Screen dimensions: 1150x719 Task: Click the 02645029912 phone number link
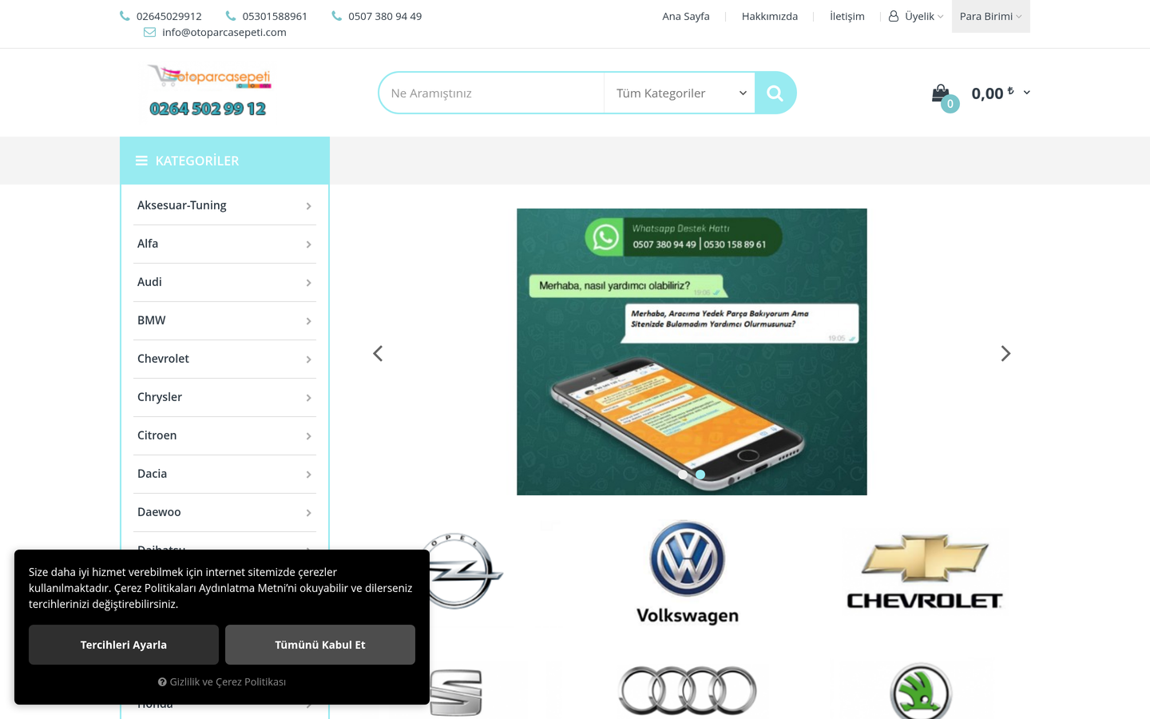tap(169, 16)
